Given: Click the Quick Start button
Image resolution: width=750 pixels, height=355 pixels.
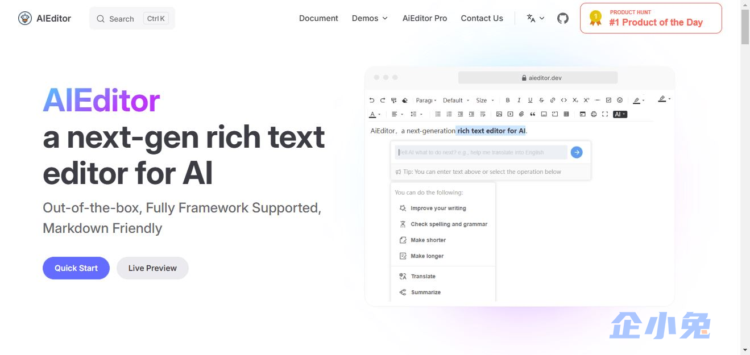Looking at the screenshot, I should (x=76, y=268).
